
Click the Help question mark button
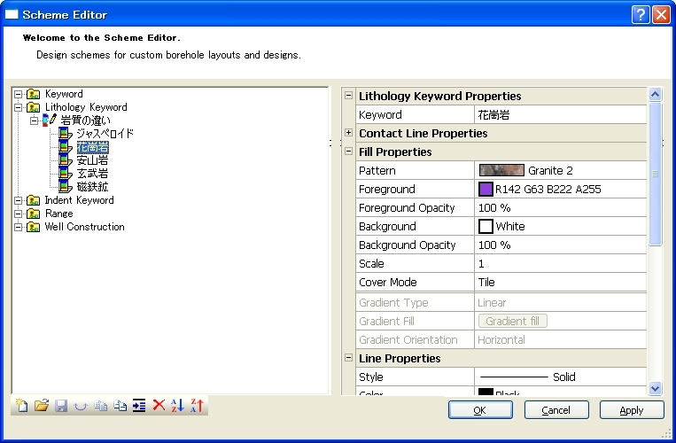641,14
